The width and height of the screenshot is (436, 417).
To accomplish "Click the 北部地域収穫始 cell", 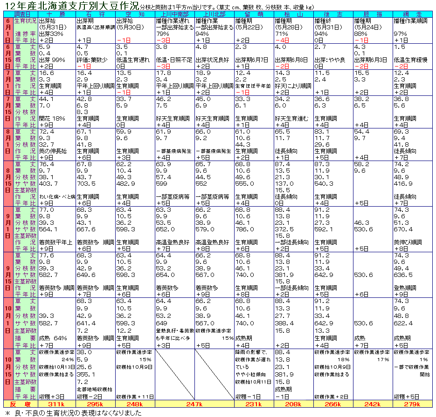I will pyautogui.click(x=94, y=390).
